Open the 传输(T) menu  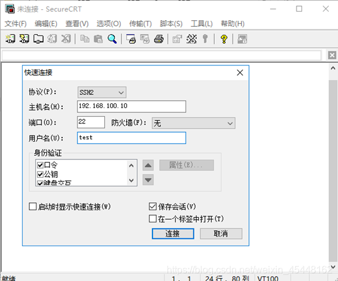140,24
